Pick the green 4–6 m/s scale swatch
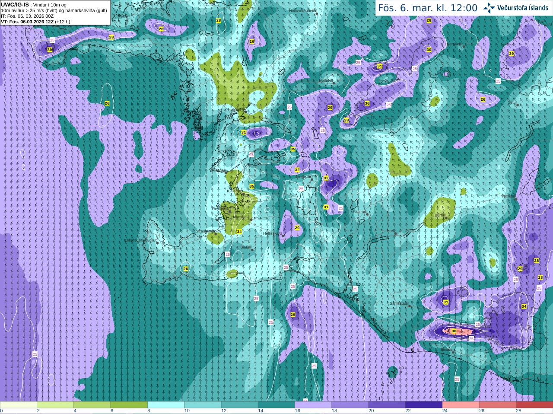This screenshot has width=553, height=414. 92,405
